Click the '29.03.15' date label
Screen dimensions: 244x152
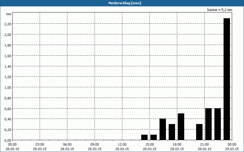[x=232, y=149]
